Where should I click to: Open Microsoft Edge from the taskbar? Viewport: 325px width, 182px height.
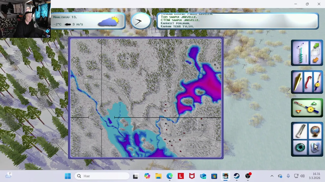pos(169,176)
